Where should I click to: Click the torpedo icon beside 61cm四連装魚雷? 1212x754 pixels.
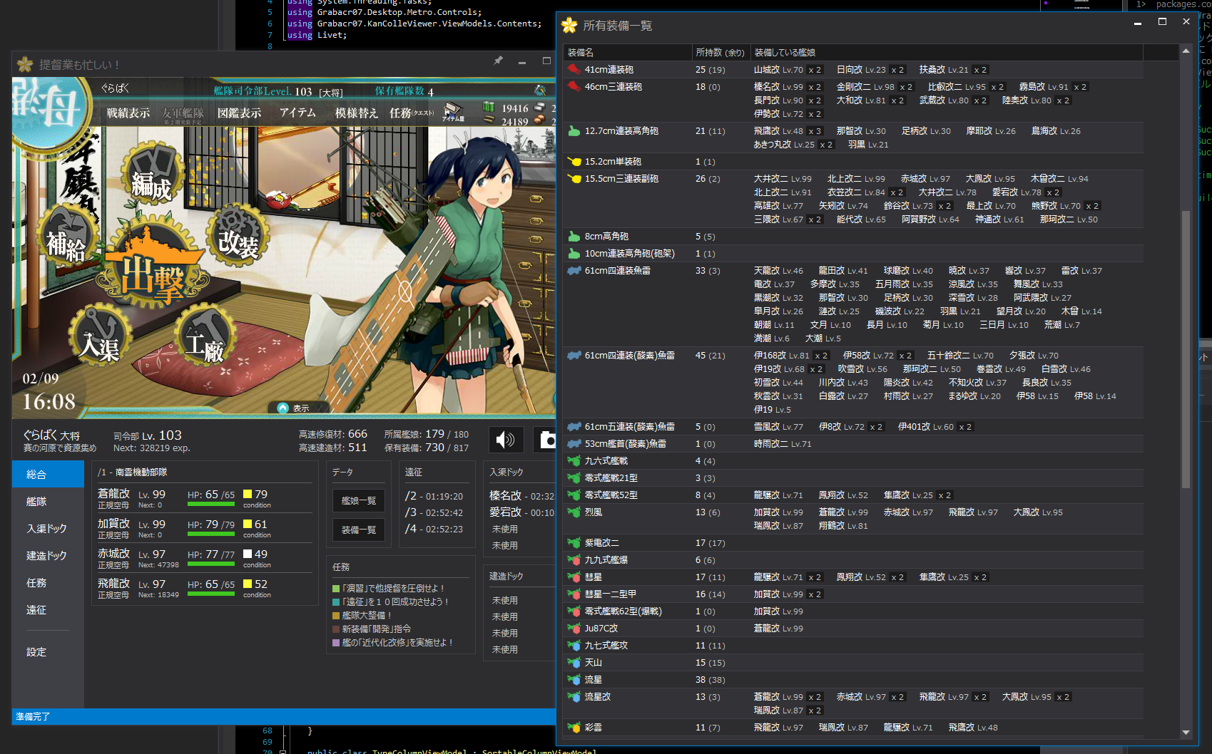coord(574,271)
